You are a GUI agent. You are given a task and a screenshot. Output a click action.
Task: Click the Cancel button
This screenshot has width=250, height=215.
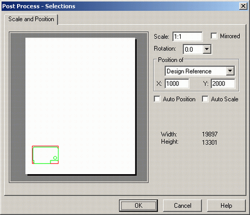[x=182, y=205]
